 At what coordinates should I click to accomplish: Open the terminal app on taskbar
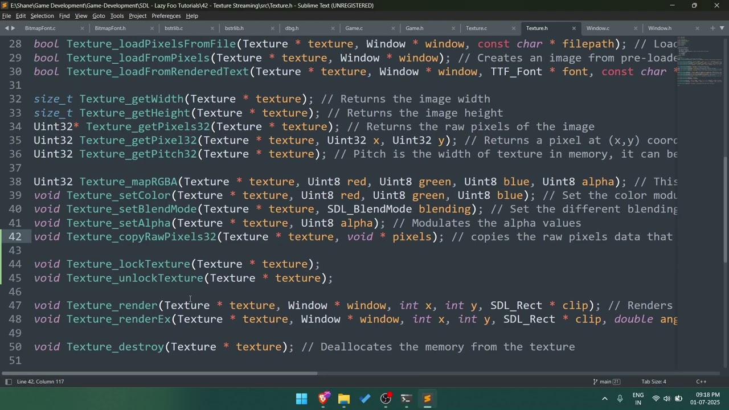click(x=407, y=399)
